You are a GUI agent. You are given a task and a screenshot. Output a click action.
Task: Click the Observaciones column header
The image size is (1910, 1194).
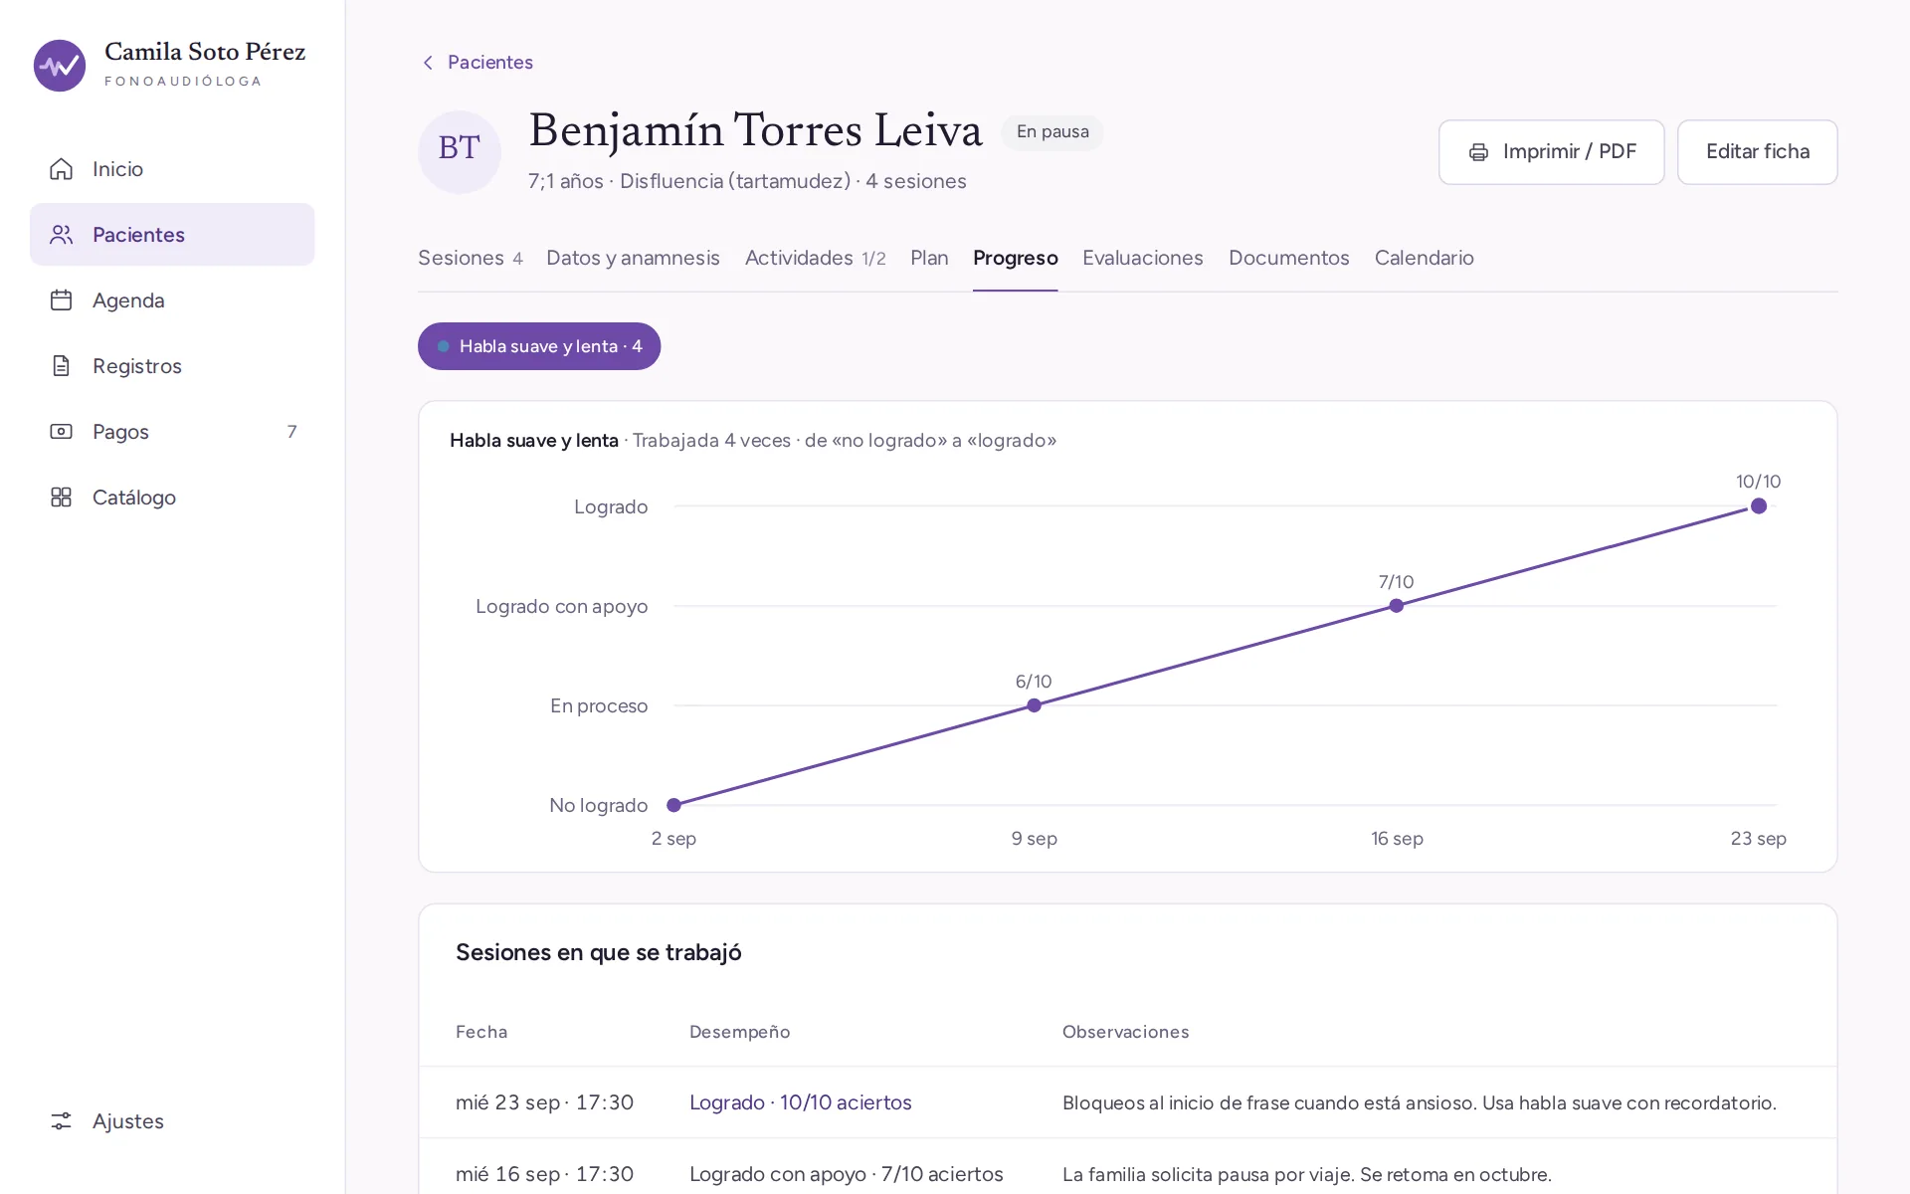click(1125, 1032)
